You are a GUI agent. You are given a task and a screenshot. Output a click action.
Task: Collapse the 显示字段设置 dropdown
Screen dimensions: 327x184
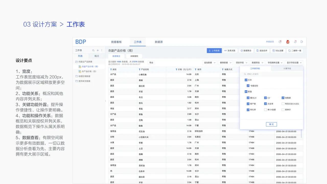point(294,63)
